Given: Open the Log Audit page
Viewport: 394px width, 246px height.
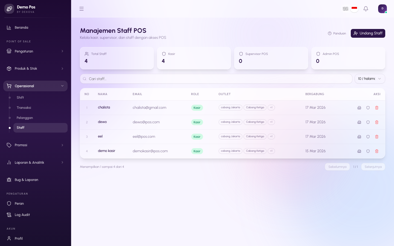Looking at the screenshot, I should (x=36, y=215).
